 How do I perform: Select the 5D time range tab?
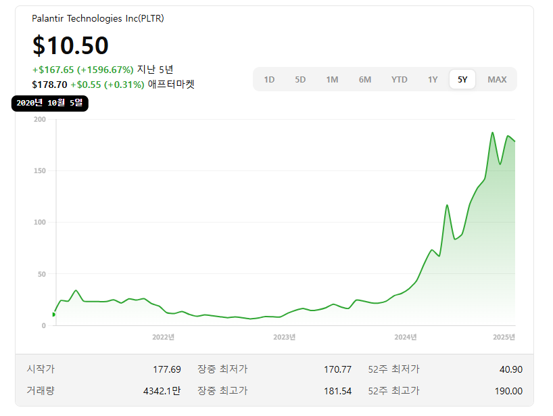click(x=300, y=79)
